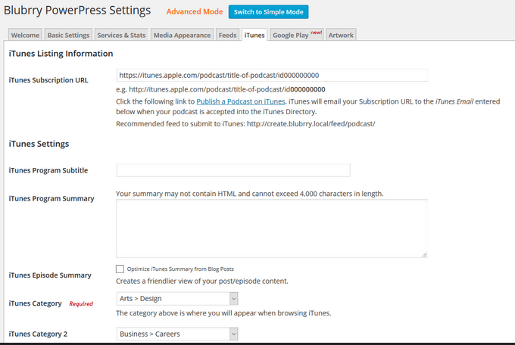
Task: Select the Feeds tab
Action: 228,35
